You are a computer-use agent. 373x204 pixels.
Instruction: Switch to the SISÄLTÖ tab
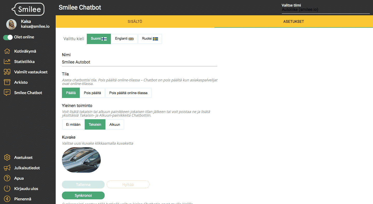click(x=135, y=22)
